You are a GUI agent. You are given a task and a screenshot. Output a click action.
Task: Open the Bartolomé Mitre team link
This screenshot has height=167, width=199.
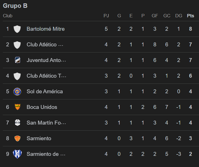(x=46, y=29)
